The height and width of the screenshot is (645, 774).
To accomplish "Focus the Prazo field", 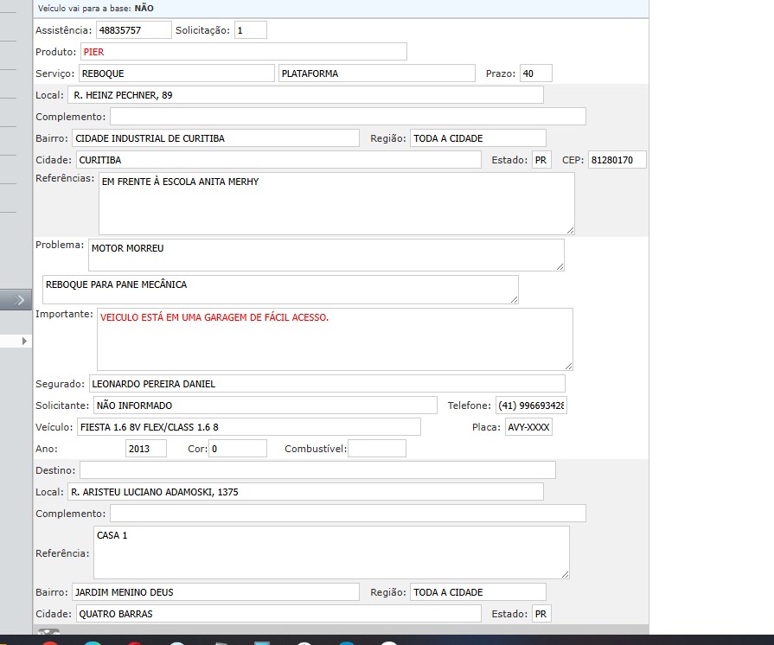I will pos(535,73).
